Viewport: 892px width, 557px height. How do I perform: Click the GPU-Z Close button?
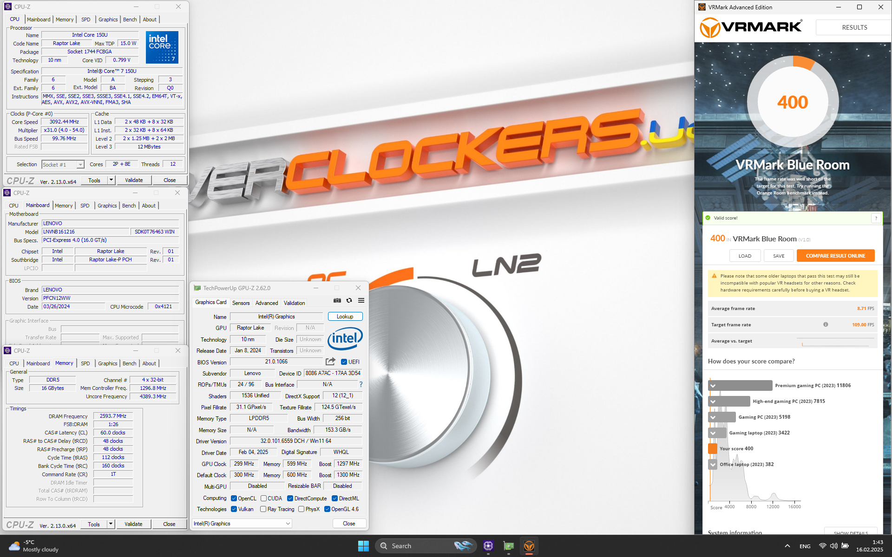349,524
